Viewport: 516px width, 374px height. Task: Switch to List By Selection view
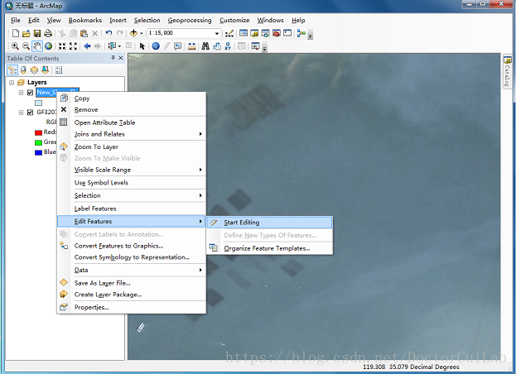point(46,70)
